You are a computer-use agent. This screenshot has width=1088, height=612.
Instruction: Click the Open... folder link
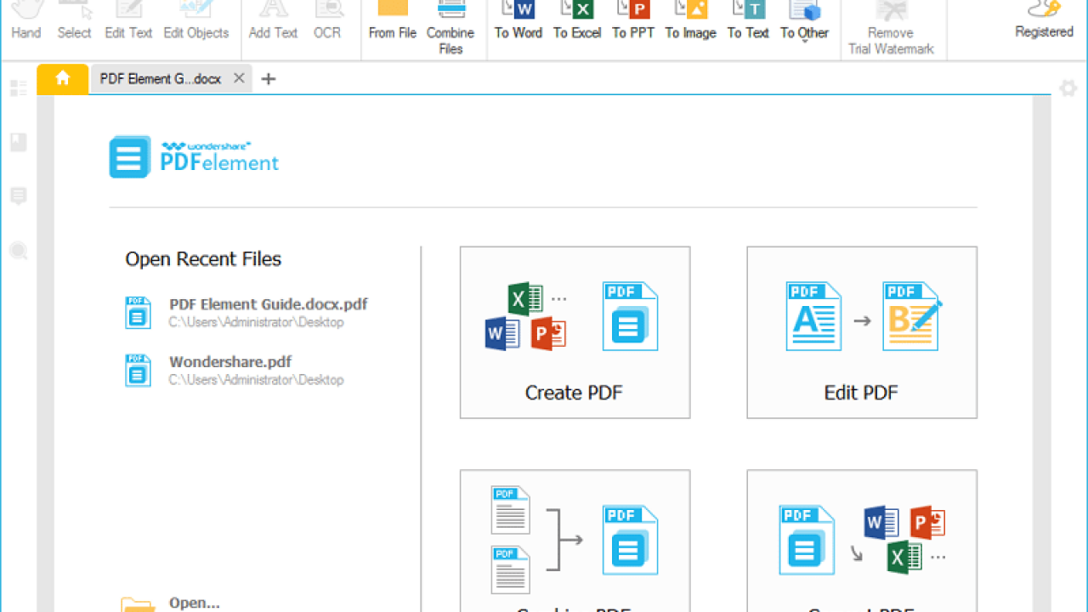[x=195, y=603]
